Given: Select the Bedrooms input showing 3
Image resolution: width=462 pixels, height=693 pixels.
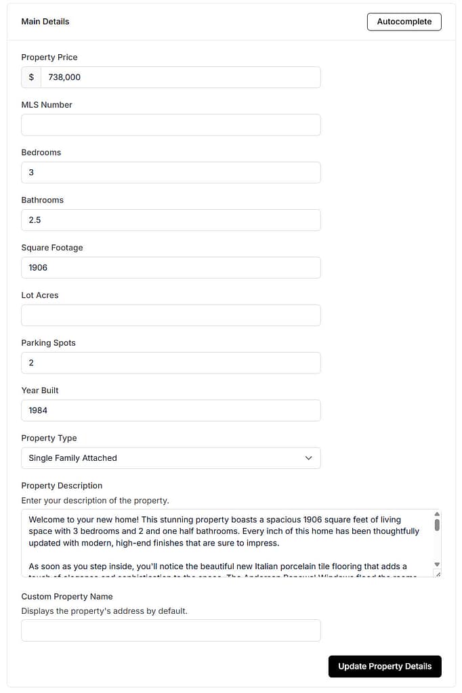Looking at the screenshot, I should pyautogui.click(x=169, y=172).
